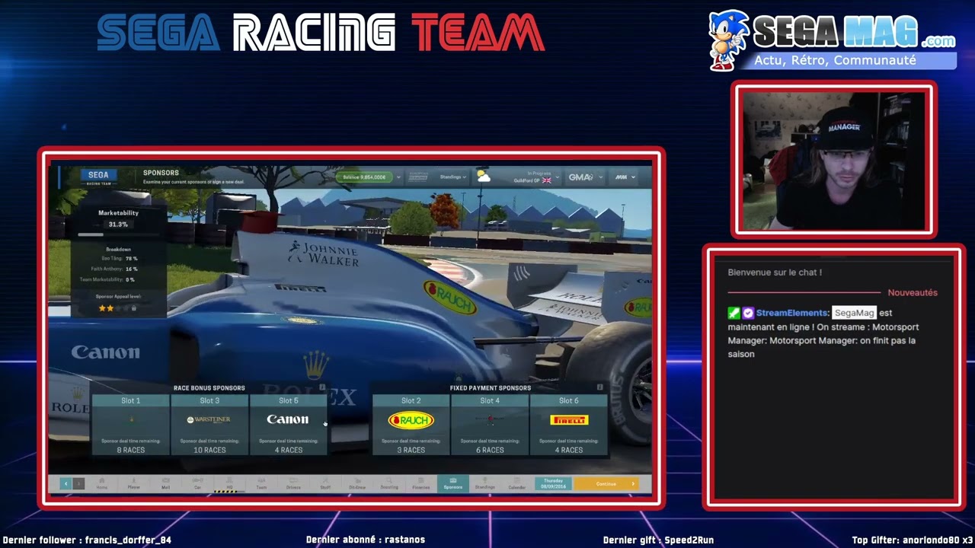Select sponsor Slot 1 with 8 races
Screen dimensions: 975x548
[131, 425]
